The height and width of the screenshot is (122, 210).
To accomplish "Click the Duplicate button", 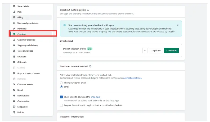I will (156, 51).
